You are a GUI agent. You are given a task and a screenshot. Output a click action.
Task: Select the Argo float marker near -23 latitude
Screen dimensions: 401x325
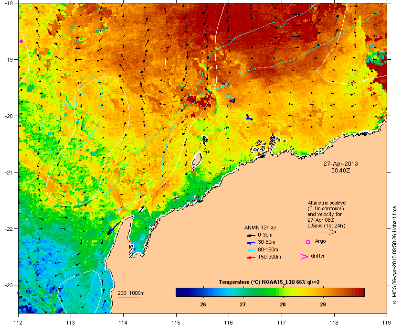click(18, 293)
